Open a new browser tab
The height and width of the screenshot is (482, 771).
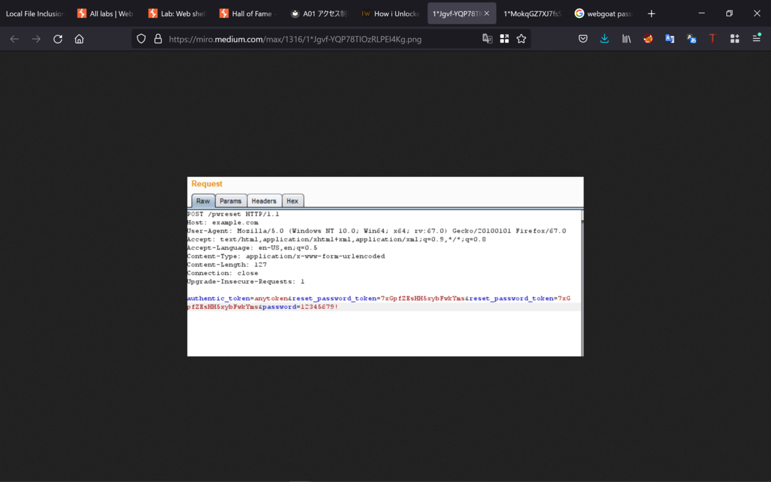pyautogui.click(x=651, y=13)
